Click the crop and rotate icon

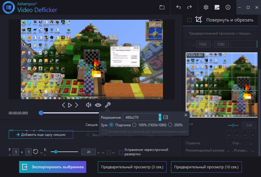click(x=198, y=19)
